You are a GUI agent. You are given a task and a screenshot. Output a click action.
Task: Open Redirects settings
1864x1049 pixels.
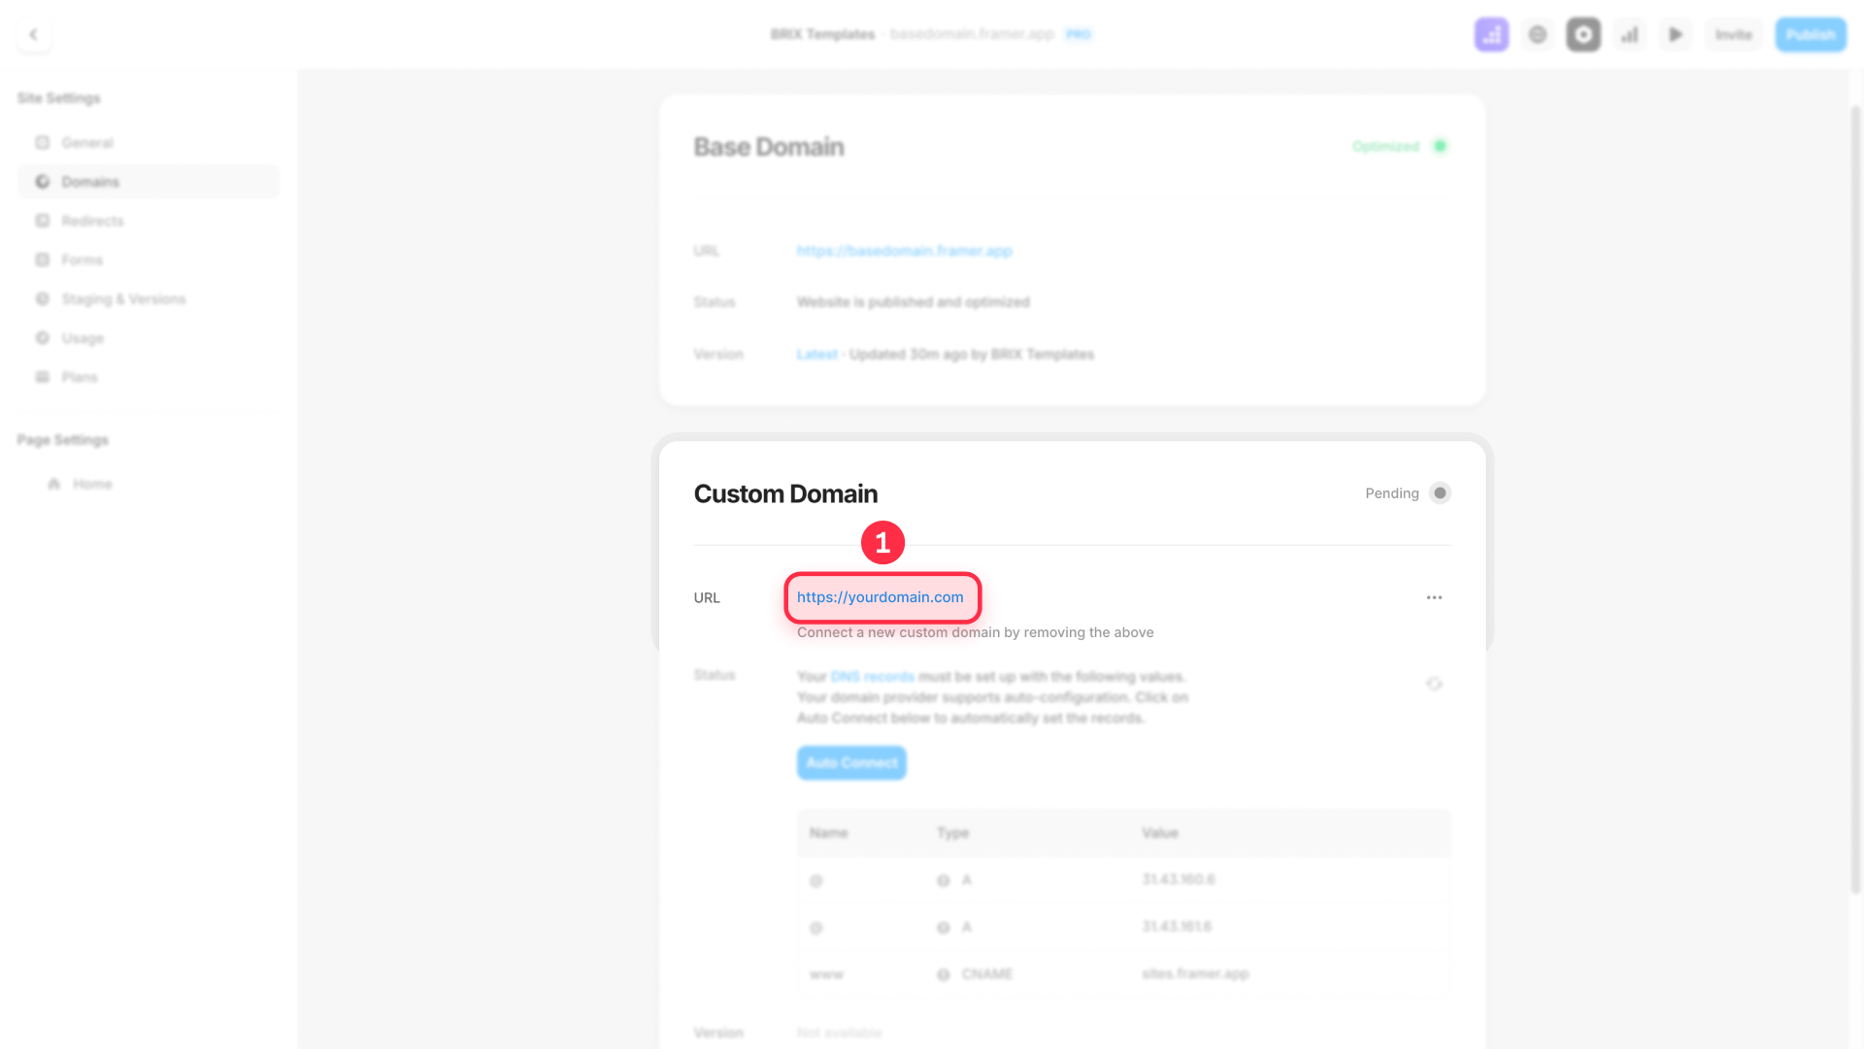tap(149, 220)
